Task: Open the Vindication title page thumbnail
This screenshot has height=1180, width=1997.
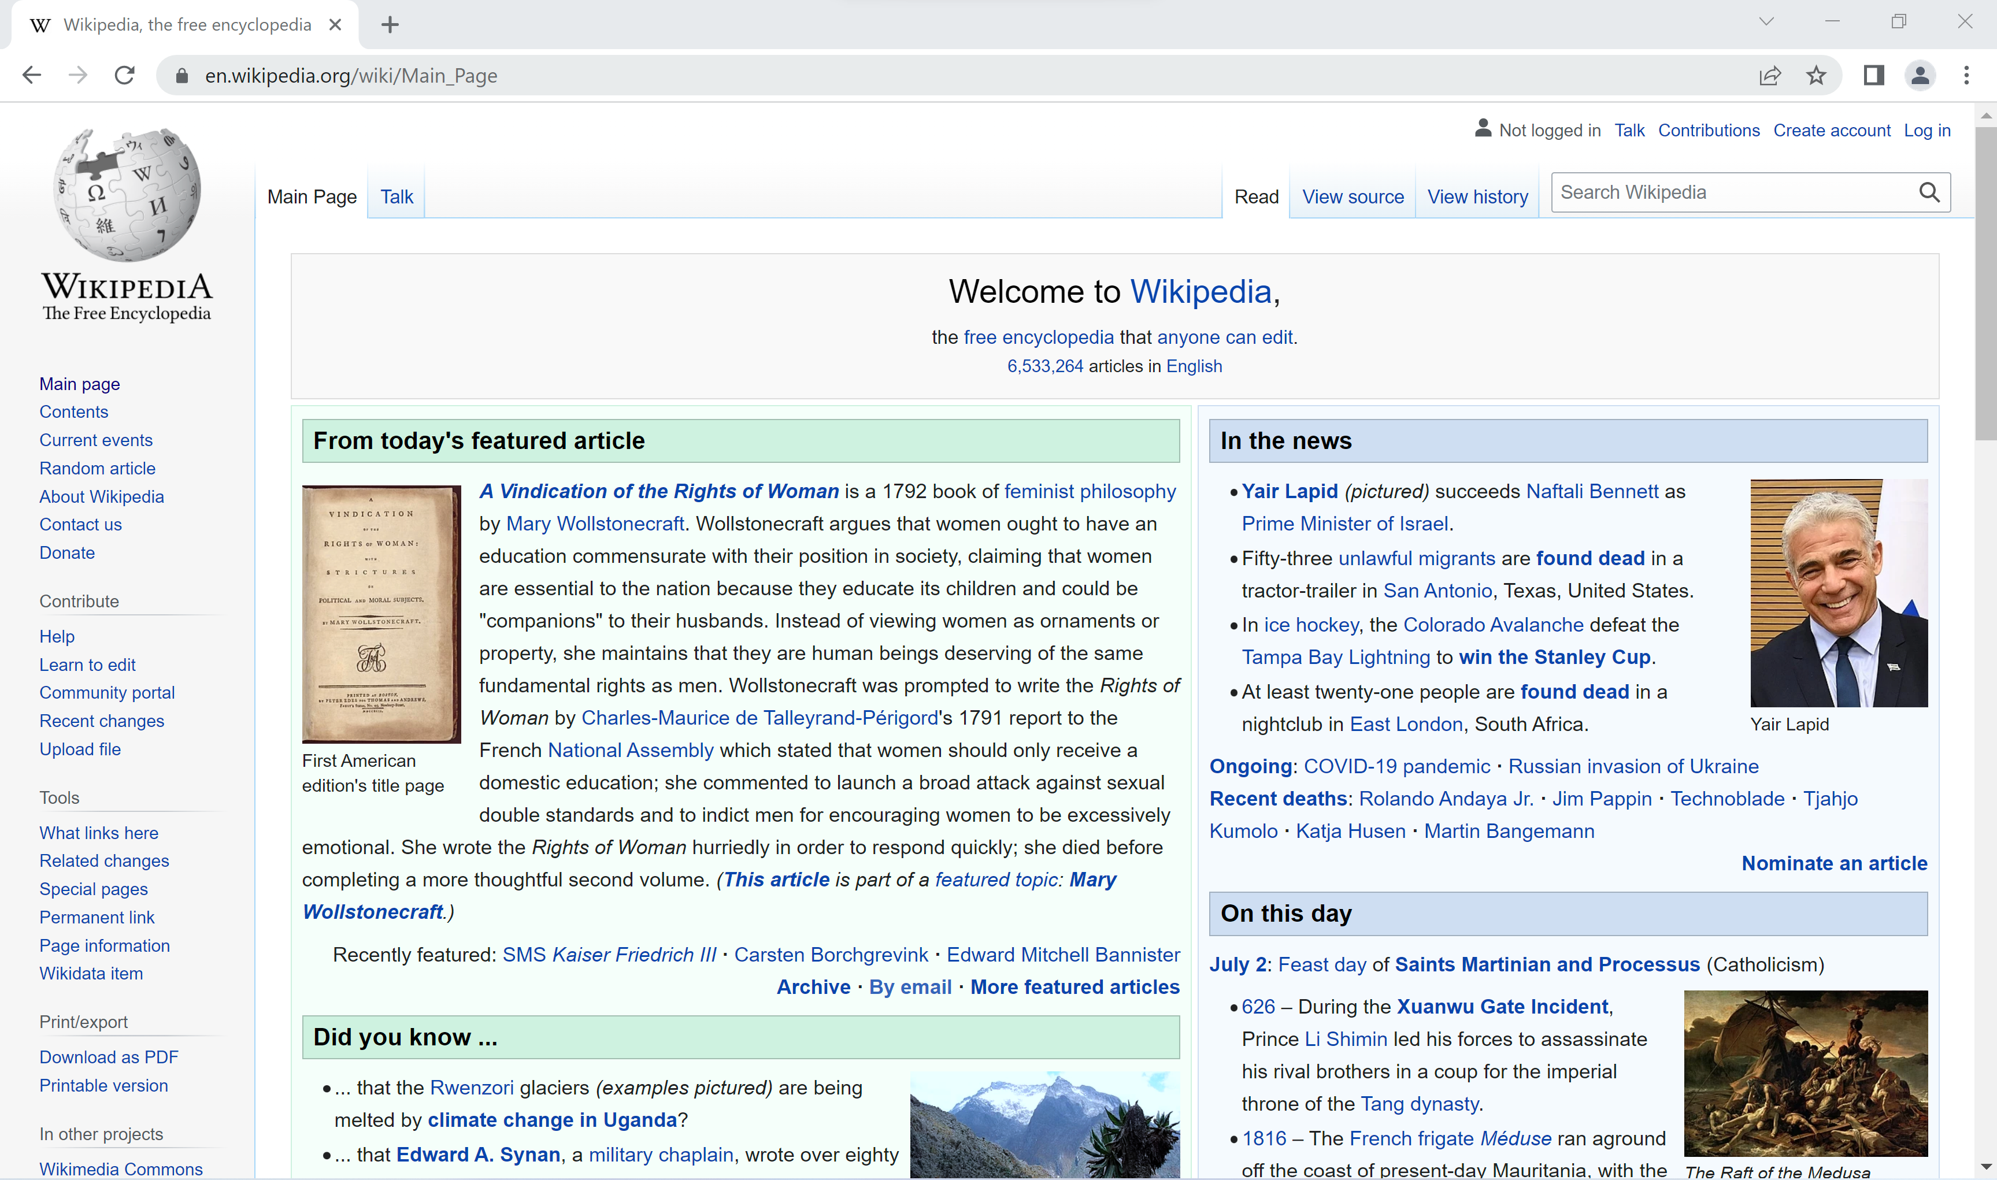Action: click(x=381, y=614)
